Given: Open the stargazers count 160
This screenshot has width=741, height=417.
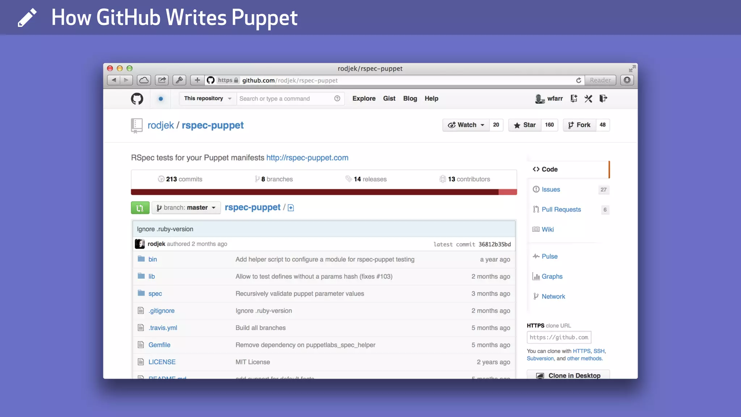Looking at the screenshot, I should 549,125.
